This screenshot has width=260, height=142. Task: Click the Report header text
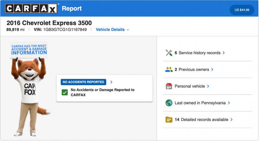(71, 8)
